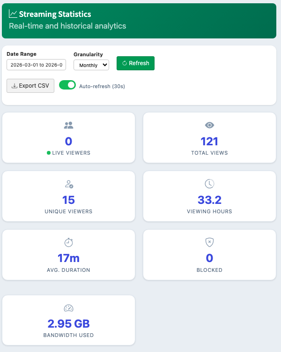Click the average duration value 17m
The image size is (281, 352).
tap(68, 258)
